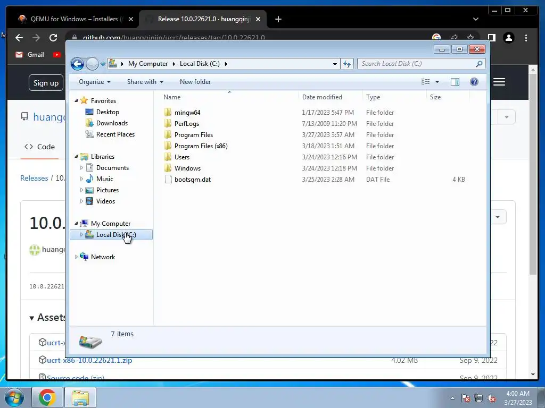
Task: Click the Change your view icon
Action: pyautogui.click(x=425, y=82)
